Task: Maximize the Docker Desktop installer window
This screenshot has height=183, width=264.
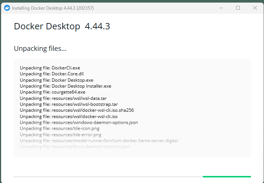Action: pos(238,8)
